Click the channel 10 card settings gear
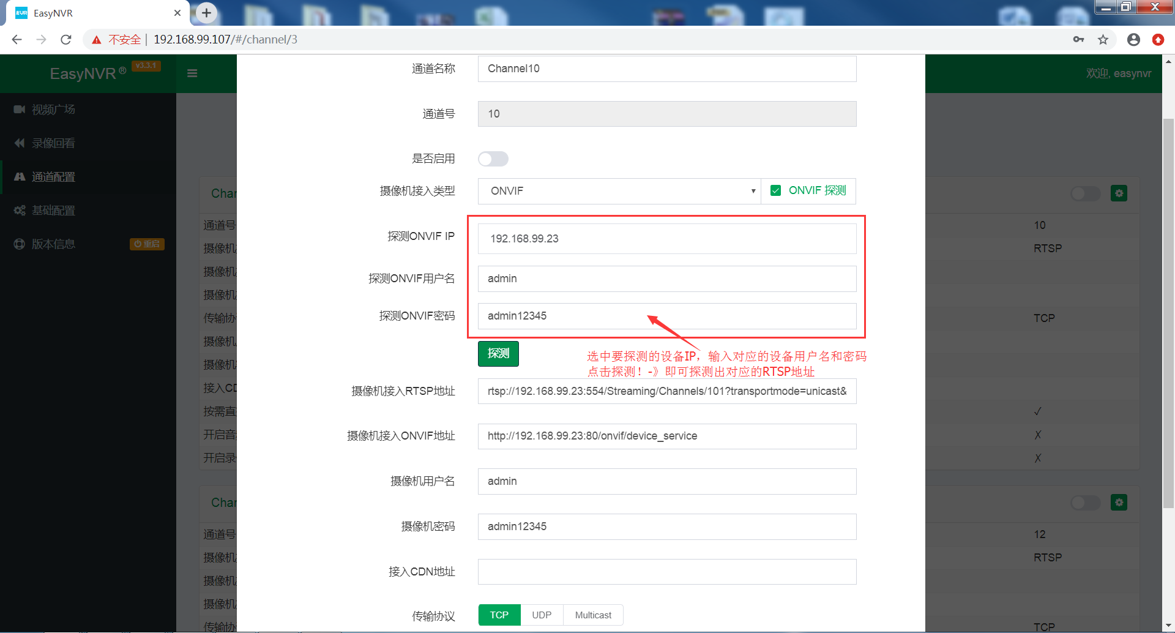1175x633 pixels. tap(1119, 193)
